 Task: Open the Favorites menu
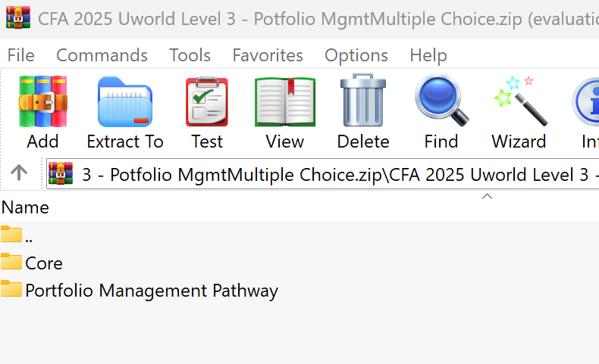click(x=267, y=55)
